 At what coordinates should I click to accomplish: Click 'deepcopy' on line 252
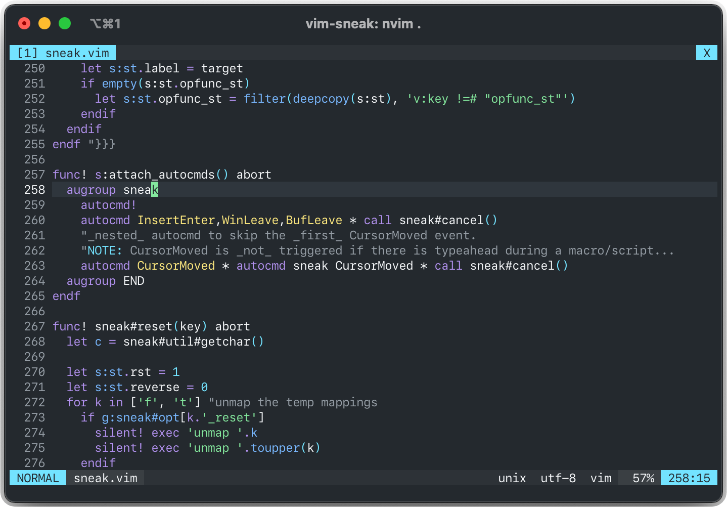click(321, 99)
